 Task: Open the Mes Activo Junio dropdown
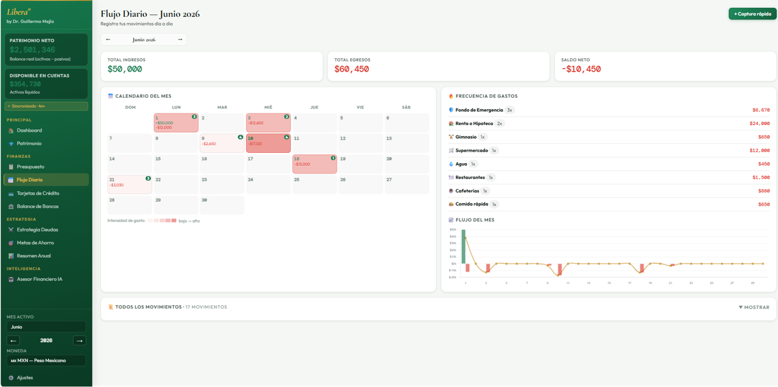tap(46, 327)
